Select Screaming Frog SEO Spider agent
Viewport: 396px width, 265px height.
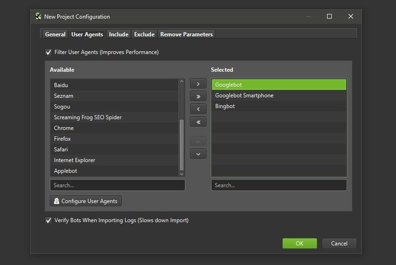click(115, 117)
